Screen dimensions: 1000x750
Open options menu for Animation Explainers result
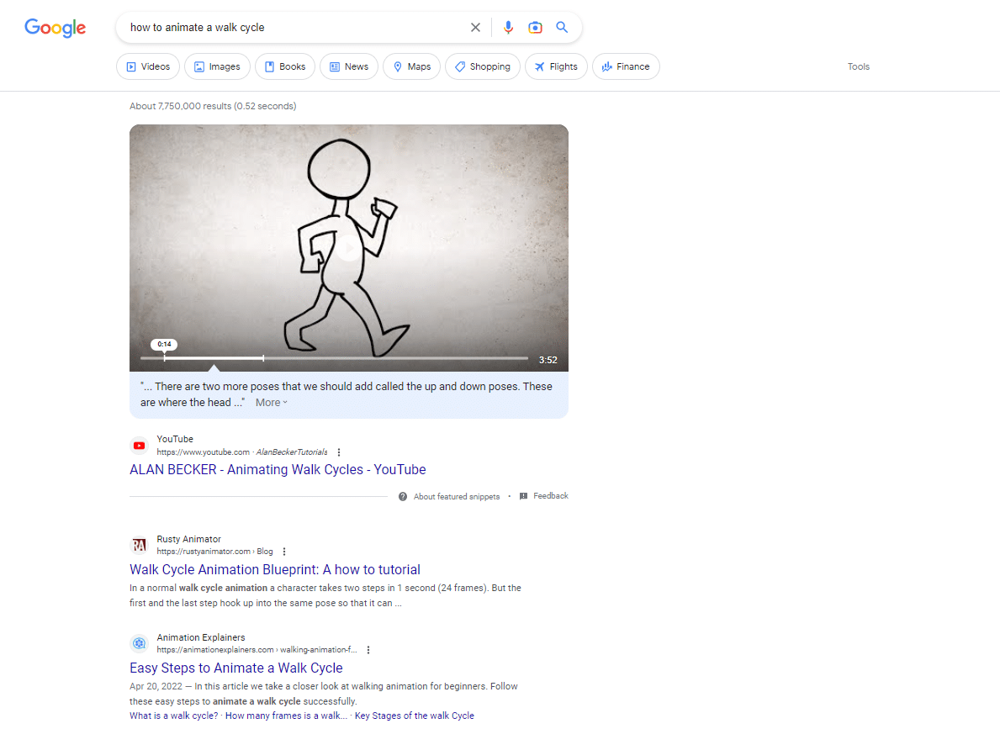[368, 650]
